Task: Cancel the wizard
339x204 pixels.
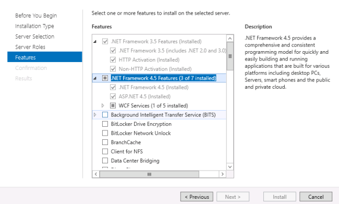Action: (316, 197)
